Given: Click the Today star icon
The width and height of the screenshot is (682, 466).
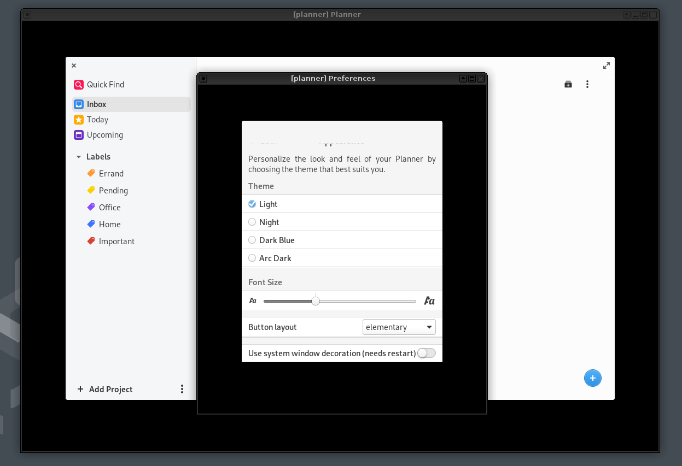Looking at the screenshot, I should click(78, 119).
